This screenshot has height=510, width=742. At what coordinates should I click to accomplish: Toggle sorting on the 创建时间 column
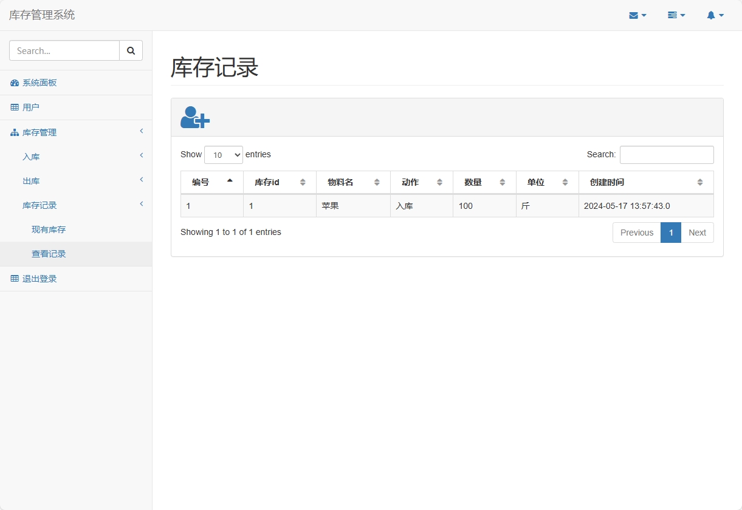click(644, 182)
